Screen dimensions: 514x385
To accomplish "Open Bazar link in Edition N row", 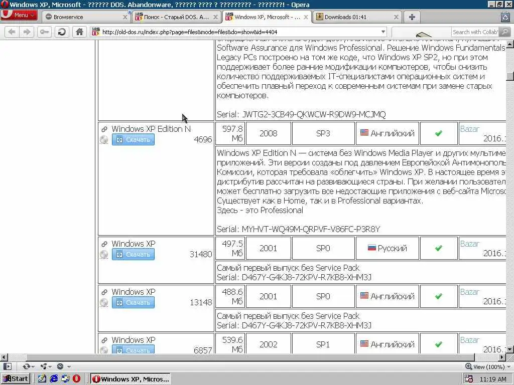I will click(x=469, y=129).
